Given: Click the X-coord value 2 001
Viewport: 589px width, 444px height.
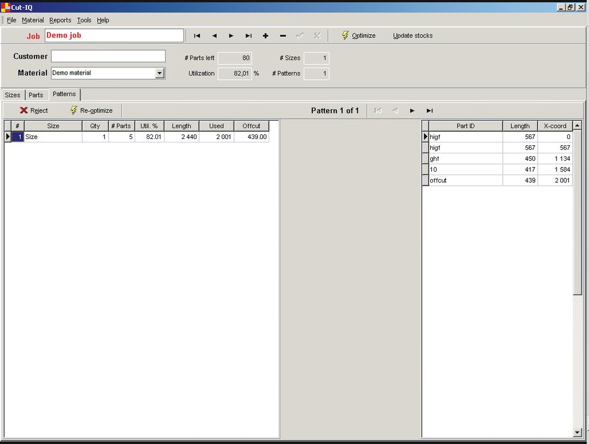Looking at the screenshot, I should coord(555,180).
